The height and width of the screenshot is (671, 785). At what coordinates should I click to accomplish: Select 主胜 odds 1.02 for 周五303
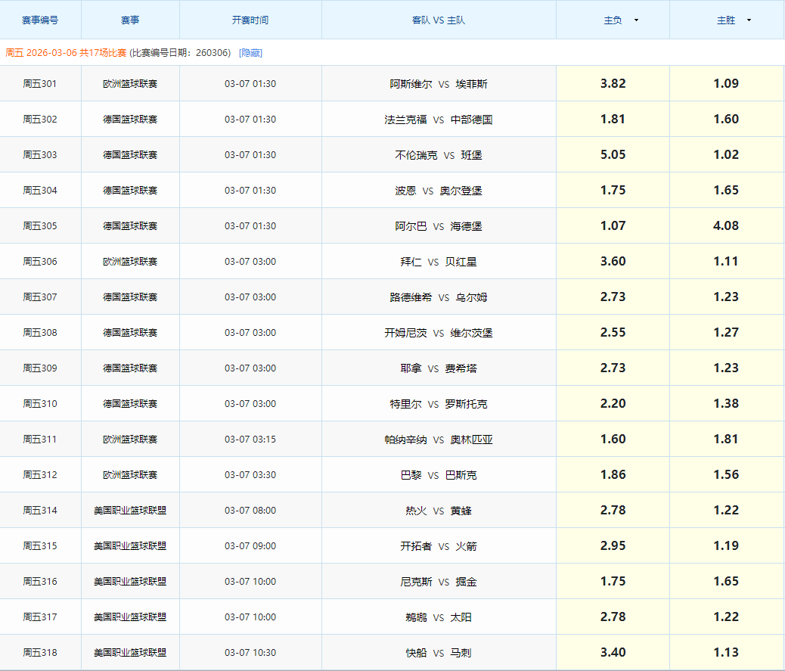point(726,155)
